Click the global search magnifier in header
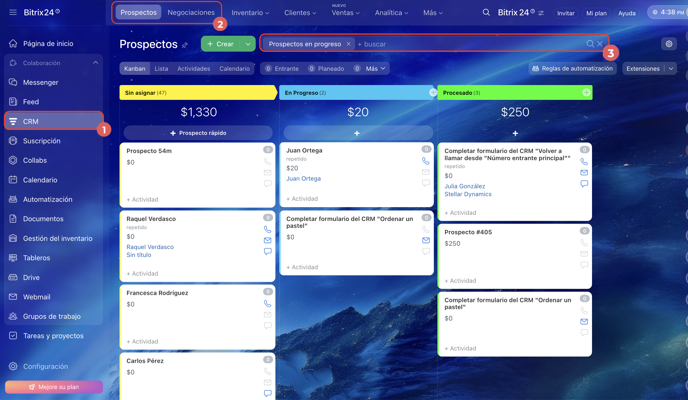Screen dimensions: 688x400 point(486,13)
